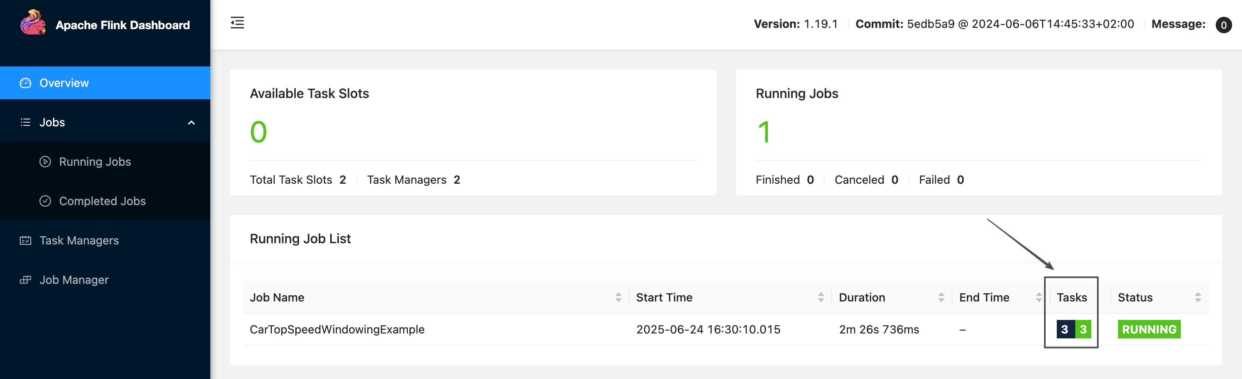This screenshot has width=1242, height=379.
Task: Sort the list by End Time
Action: click(x=1039, y=298)
